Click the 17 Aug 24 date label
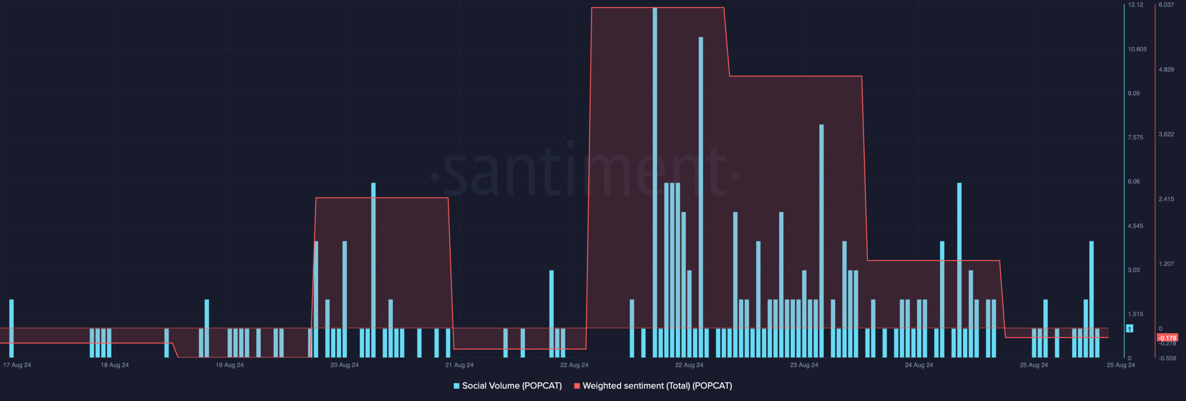The width and height of the screenshot is (1186, 401). click(17, 365)
